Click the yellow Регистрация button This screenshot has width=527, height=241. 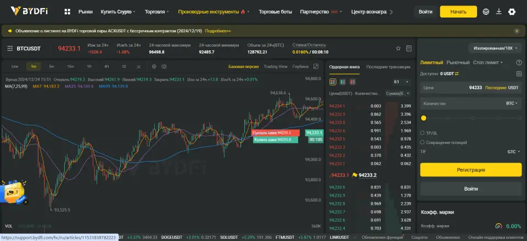pyautogui.click(x=471, y=170)
